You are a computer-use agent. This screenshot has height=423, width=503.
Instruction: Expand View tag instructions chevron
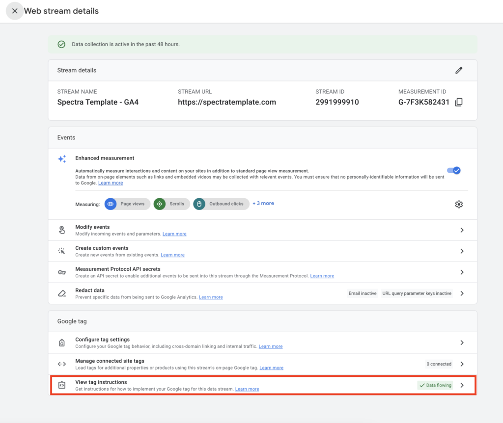462,385
